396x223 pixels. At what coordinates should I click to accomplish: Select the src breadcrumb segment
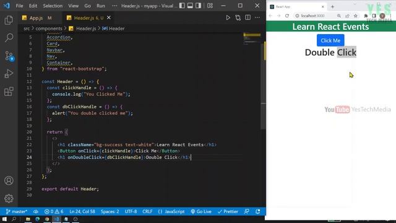tap(27, 28)
